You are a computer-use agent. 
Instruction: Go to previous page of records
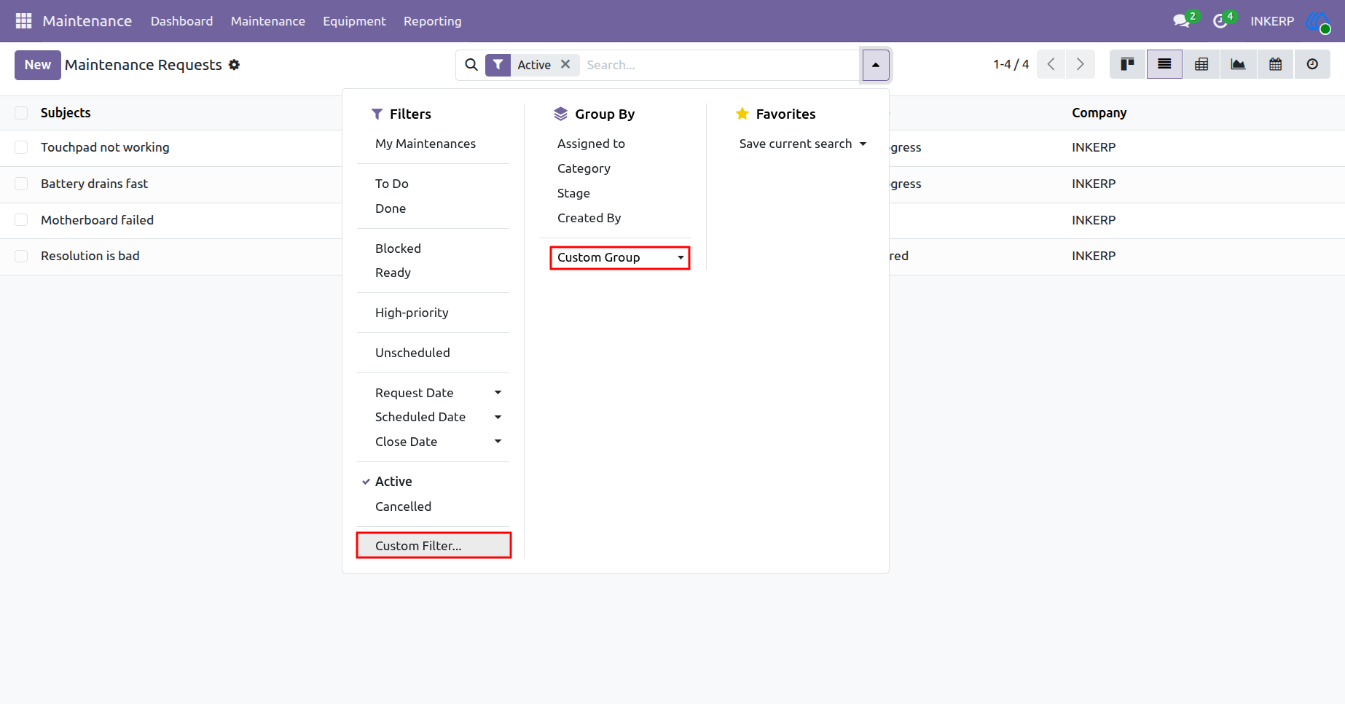pos(1051,64)
